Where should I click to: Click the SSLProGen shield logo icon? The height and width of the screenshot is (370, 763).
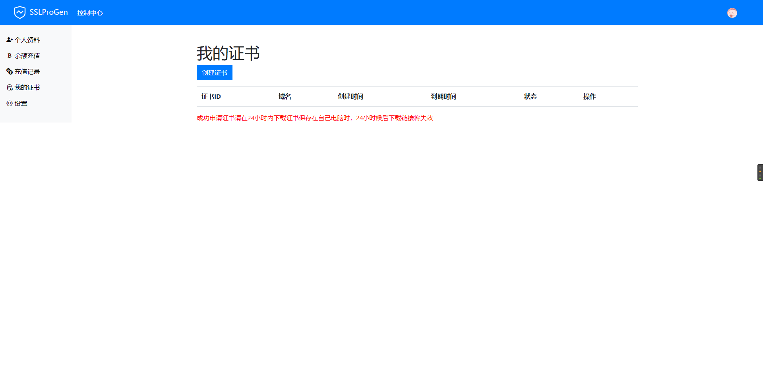[x=19, y=12]
